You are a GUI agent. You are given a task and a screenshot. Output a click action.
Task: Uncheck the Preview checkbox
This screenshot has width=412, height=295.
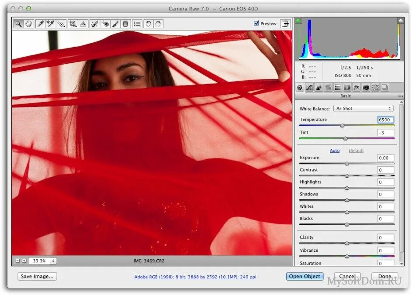(x=256, y=24)
